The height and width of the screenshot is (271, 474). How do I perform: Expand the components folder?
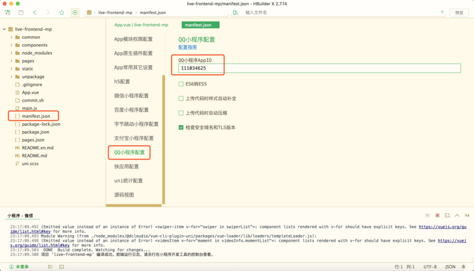[x=11, y=45]
